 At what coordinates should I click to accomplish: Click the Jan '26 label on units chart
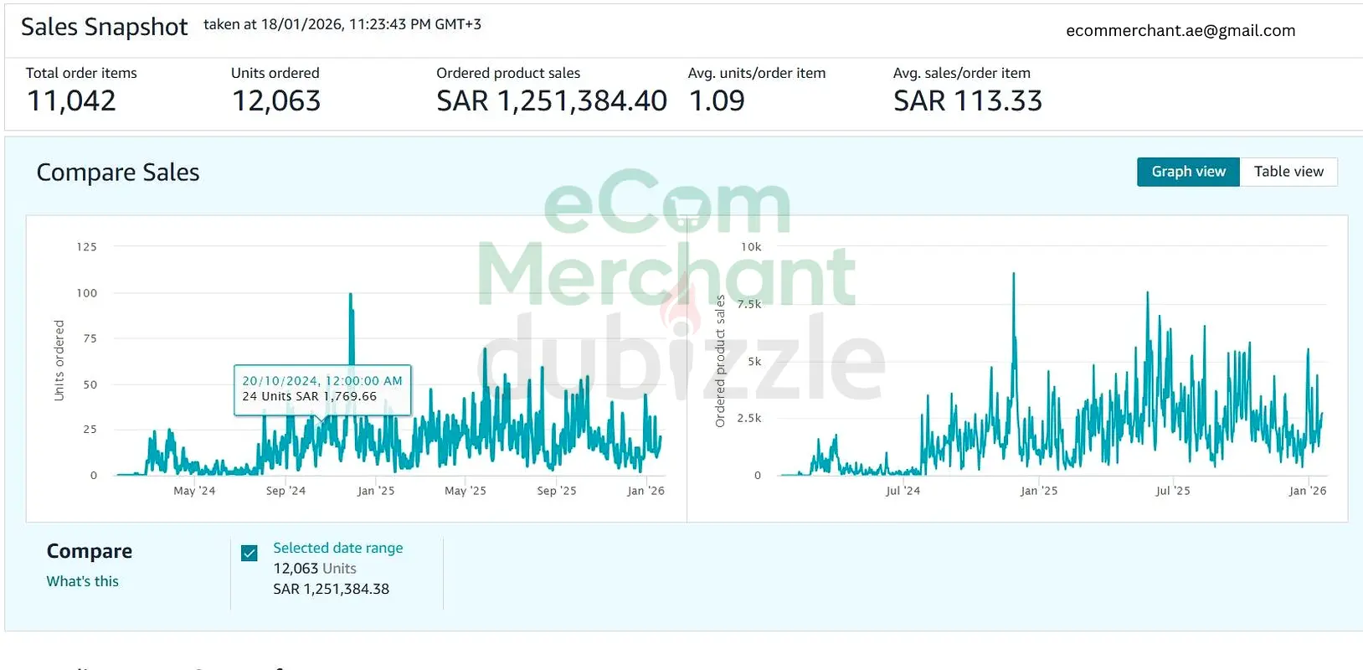tap(645, 491)
